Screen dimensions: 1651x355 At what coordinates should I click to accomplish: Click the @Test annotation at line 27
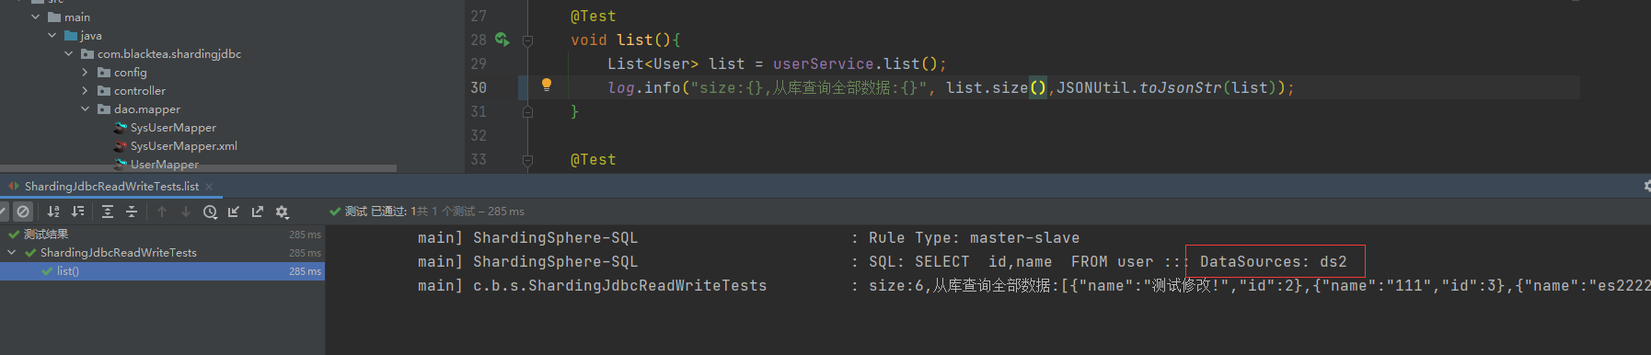pyautogui.click(x=594, y=17)
